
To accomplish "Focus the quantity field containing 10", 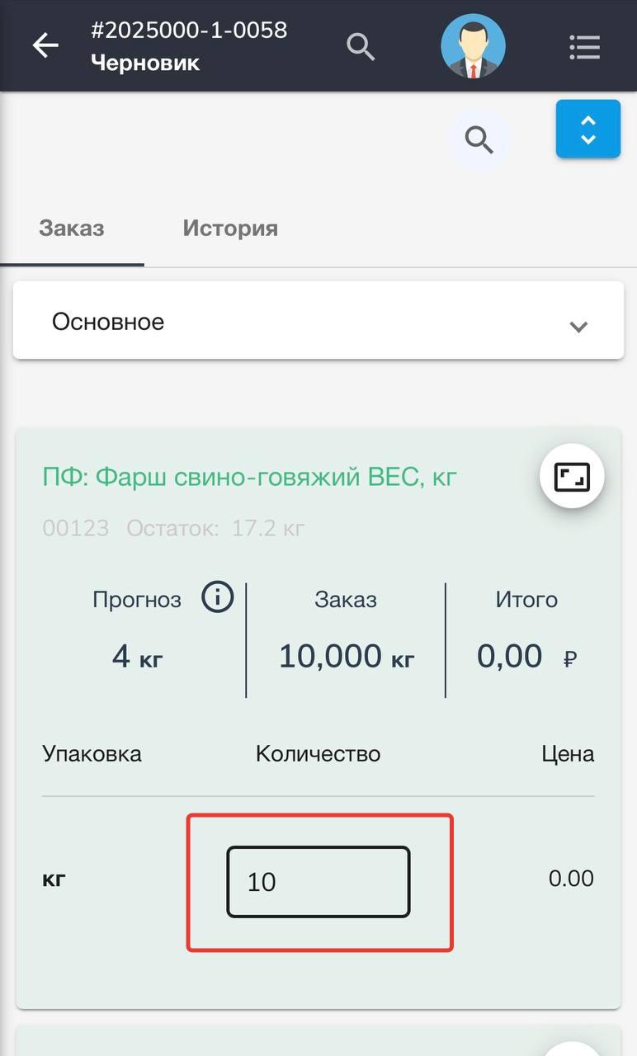I will click(x=318, y=882).
